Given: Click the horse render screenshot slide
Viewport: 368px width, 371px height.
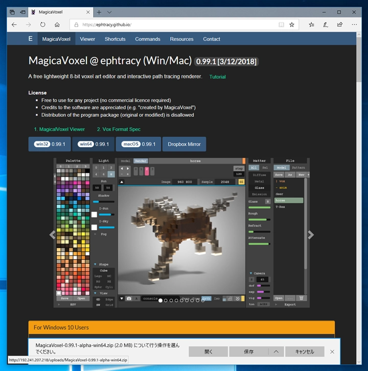Looking at the screenshot, I should click(x=181, y=233).
